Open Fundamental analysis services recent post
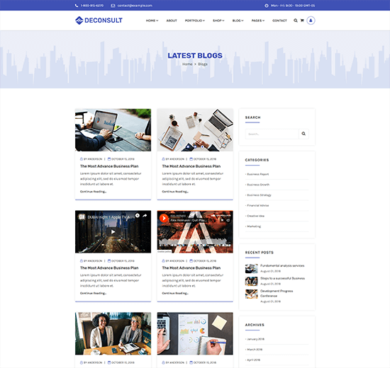Screen dimensions: 390x368 [282, 265]
